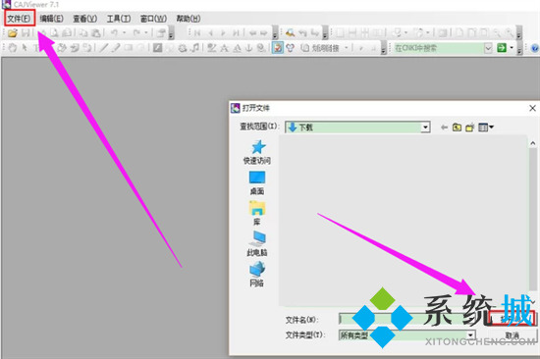
Task: Select Desktop (桌面) in places sidebar
Action: pyautogui.click(x=257, y=182)
